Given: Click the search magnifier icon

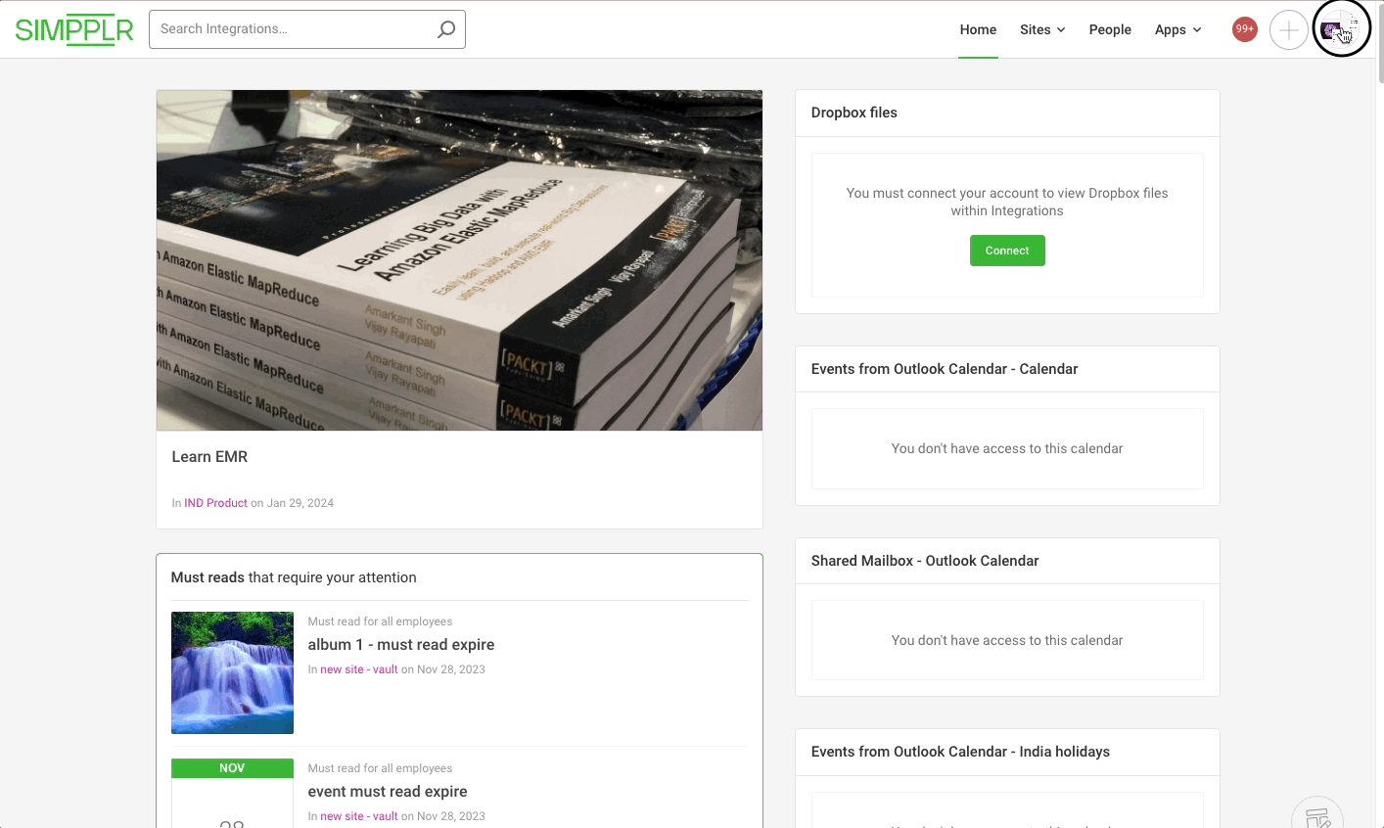Looking at the screenshot, I should point(446,29).
